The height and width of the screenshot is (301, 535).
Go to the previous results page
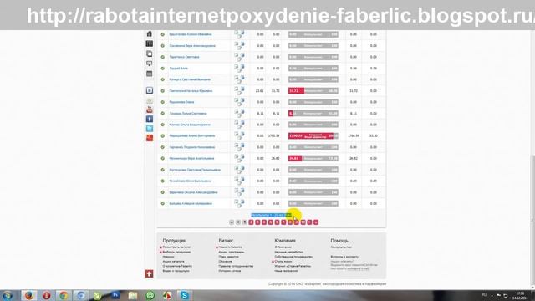coord(238,222)
